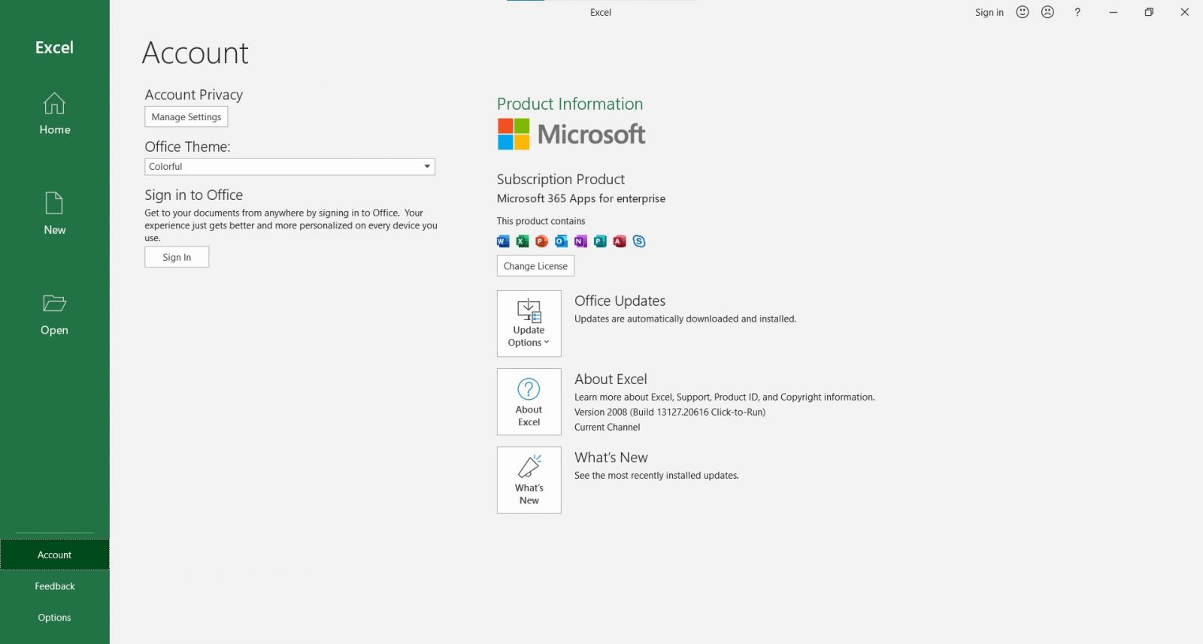Open Help question mark in title bar

tap(1077, 12)
